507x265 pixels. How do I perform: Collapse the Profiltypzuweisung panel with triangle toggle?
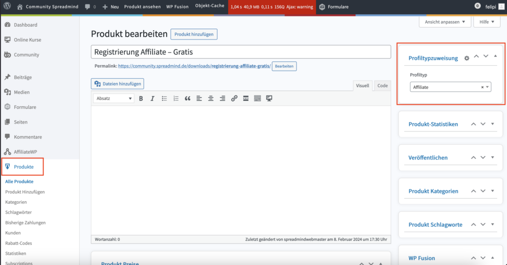click(x=495, y=56)
